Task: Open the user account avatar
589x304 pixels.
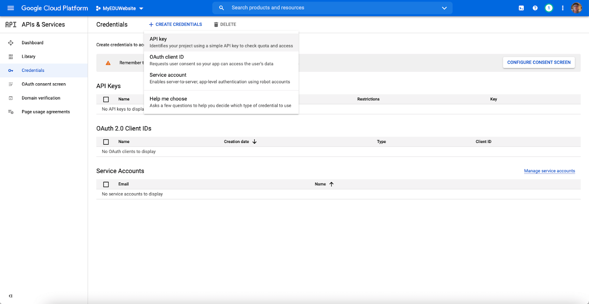Action: (576, 8)
